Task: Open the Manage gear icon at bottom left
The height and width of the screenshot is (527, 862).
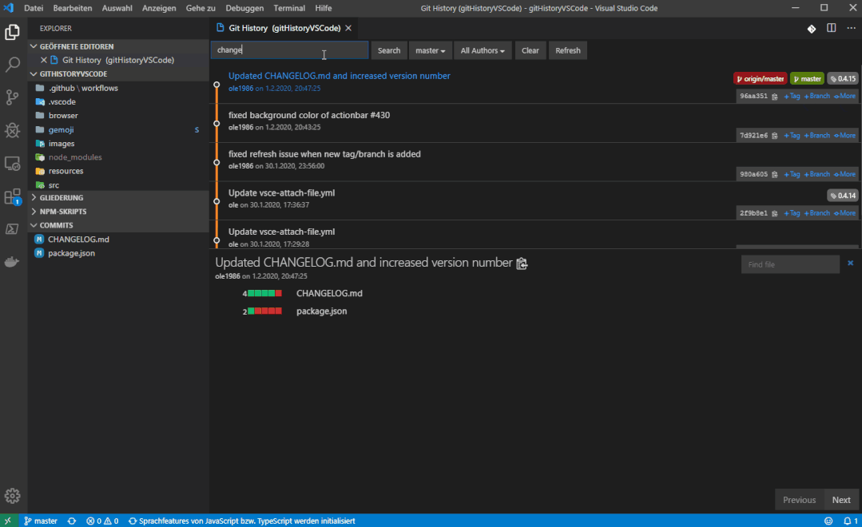Action: coord(12,495)
